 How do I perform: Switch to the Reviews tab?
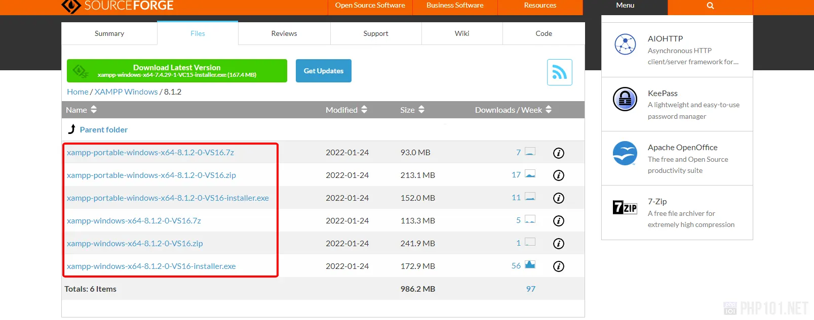click(x=284, y=33)
